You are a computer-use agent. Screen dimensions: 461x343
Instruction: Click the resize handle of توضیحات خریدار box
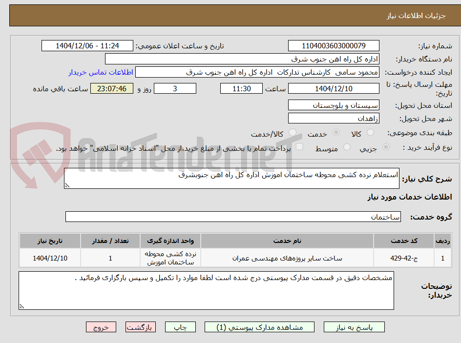pyautogui.click(x=21, y=306)
